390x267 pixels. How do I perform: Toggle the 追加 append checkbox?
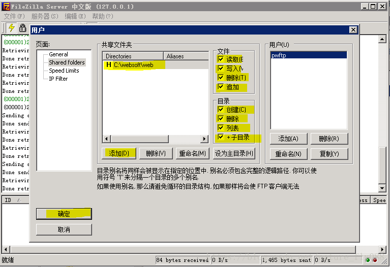coord(221,86)
